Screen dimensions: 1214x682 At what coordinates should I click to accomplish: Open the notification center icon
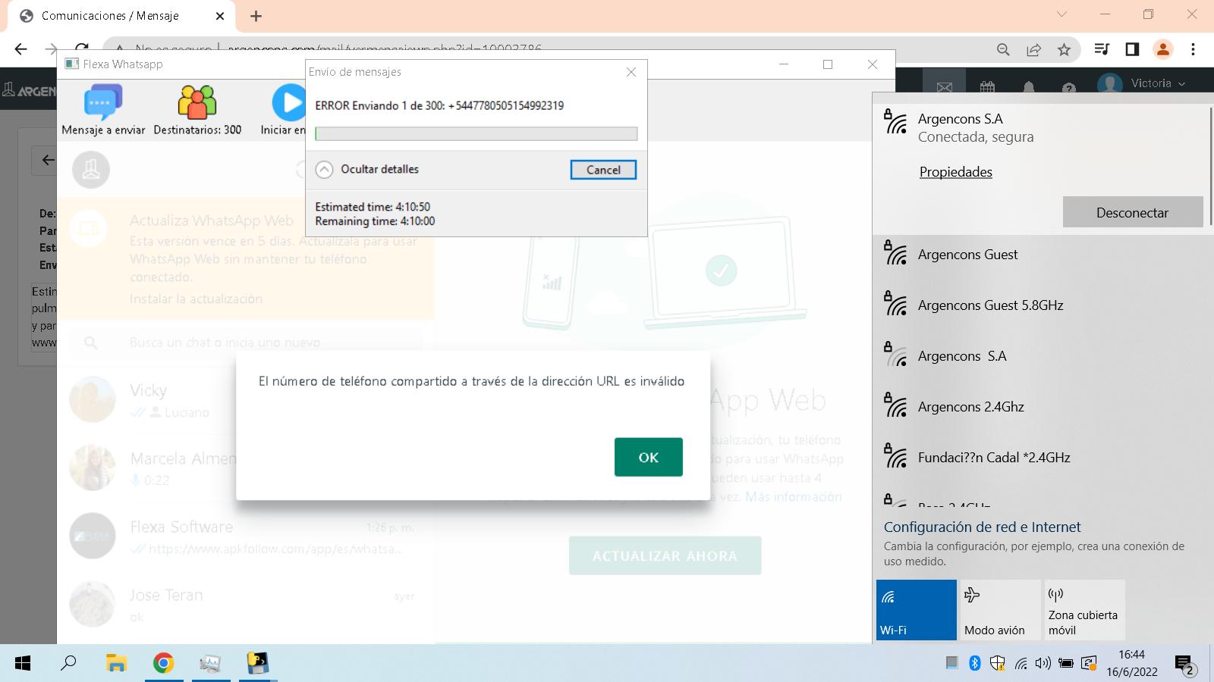coord(1185,665)
